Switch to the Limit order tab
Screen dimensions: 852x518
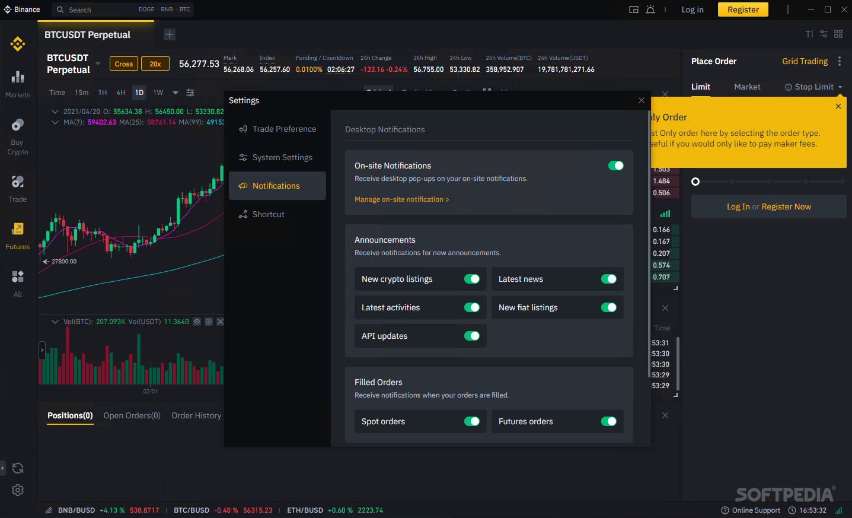(701, 87)
